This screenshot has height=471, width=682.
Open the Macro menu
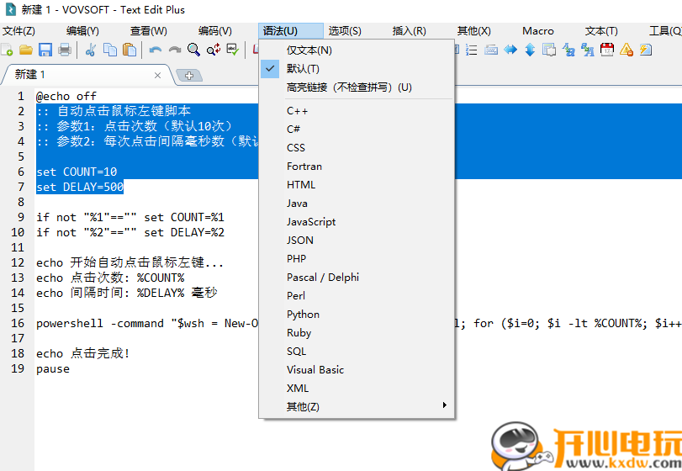(538, 31)
